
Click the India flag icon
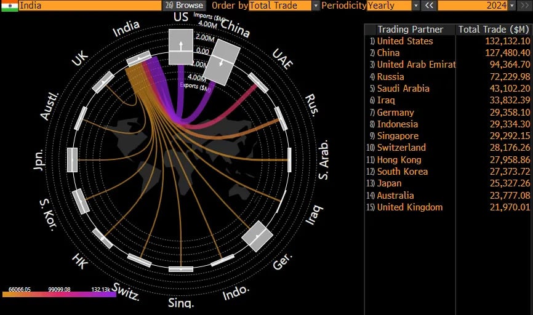coord(9,5)
